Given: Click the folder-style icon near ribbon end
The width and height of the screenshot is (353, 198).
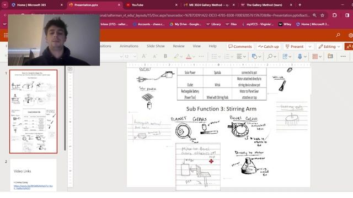Looking at the screenshot, I should coord(330,56).
